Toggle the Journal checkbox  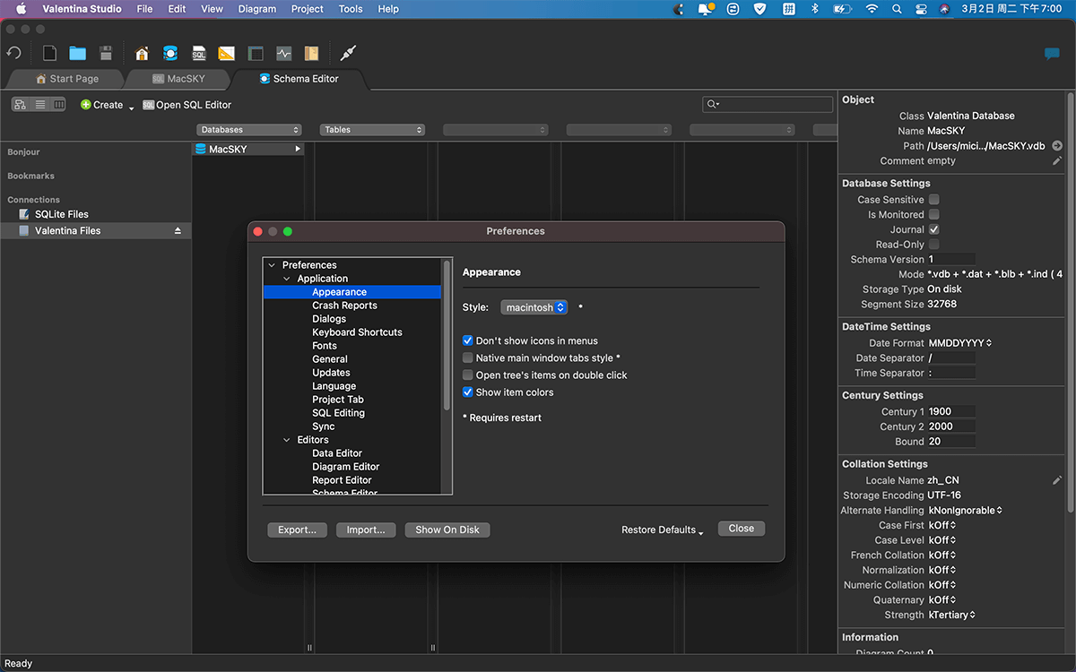[934, 230]
